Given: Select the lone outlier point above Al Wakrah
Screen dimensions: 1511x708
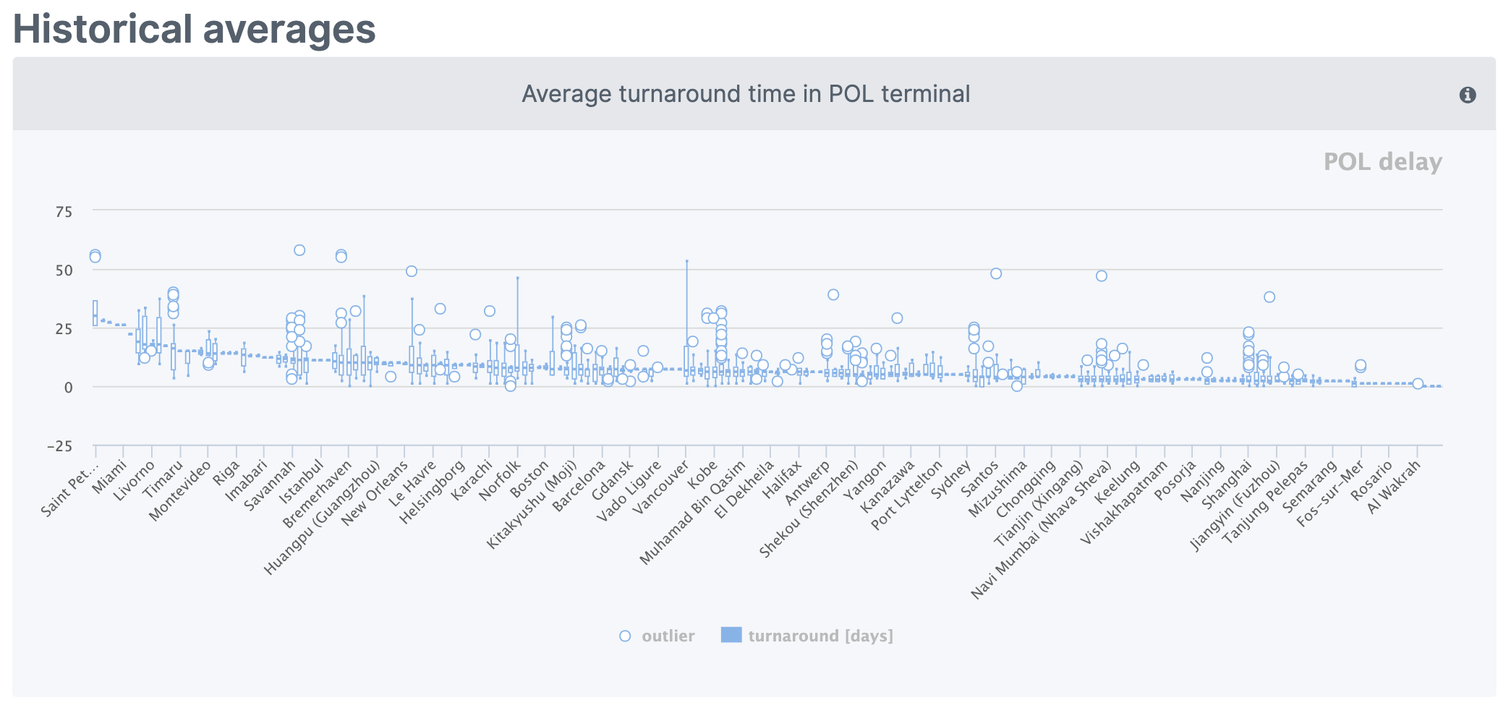Looking at the screenshot, I should [x=1418, y=384].
